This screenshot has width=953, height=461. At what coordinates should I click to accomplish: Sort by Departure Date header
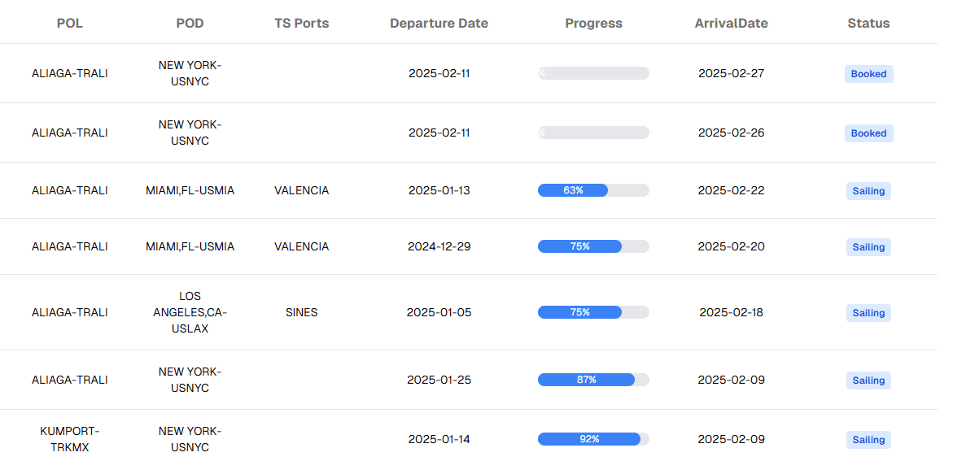(439, 24)
